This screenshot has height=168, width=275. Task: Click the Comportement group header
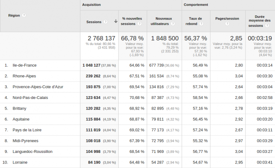point(196,5)
